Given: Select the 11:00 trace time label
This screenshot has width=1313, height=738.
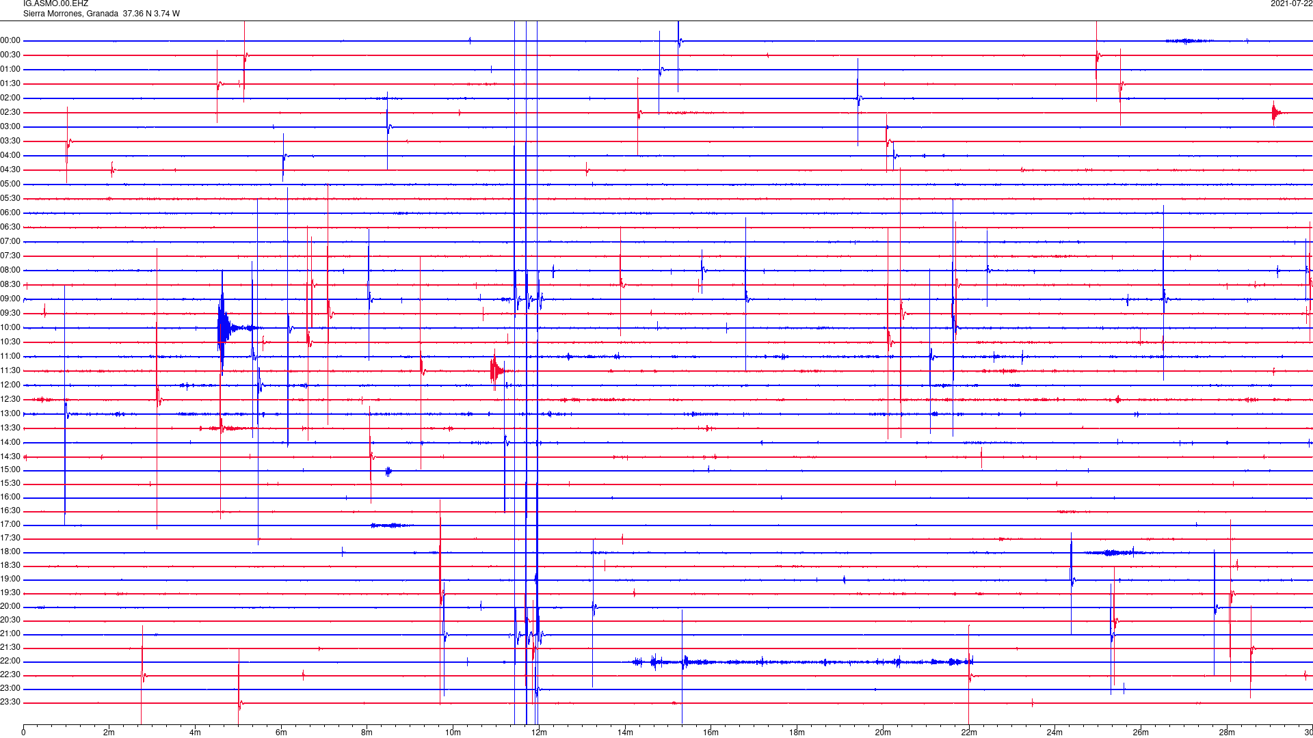Looking at the screenshot, I should pos(10,357).
